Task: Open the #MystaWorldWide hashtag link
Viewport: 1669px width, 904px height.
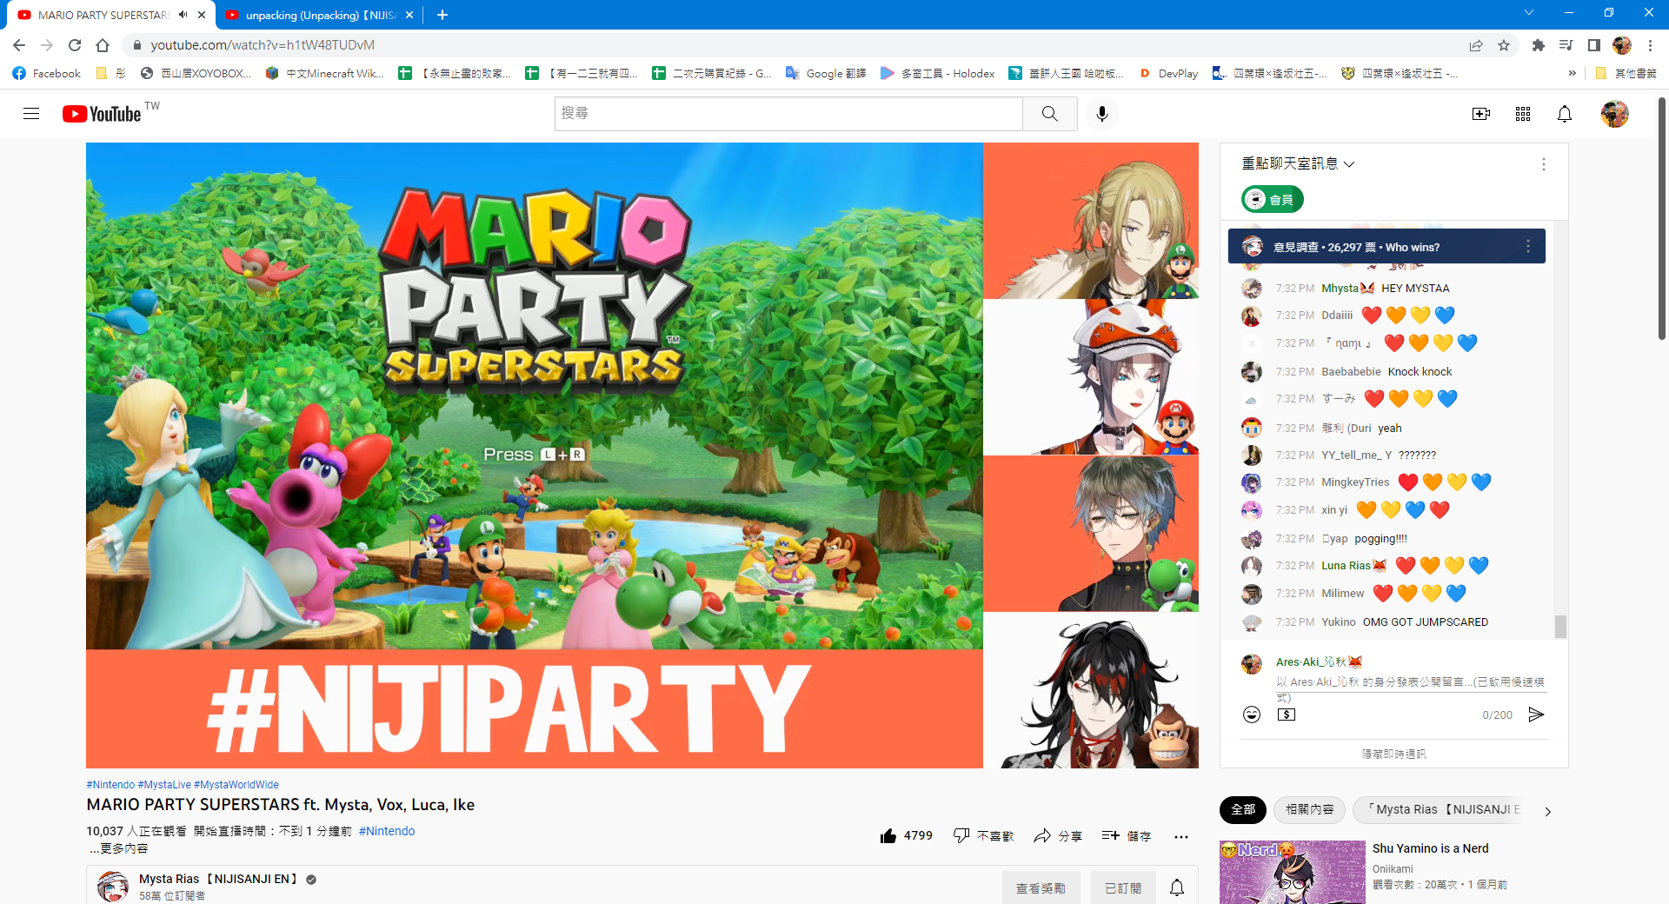Action: 236,785
